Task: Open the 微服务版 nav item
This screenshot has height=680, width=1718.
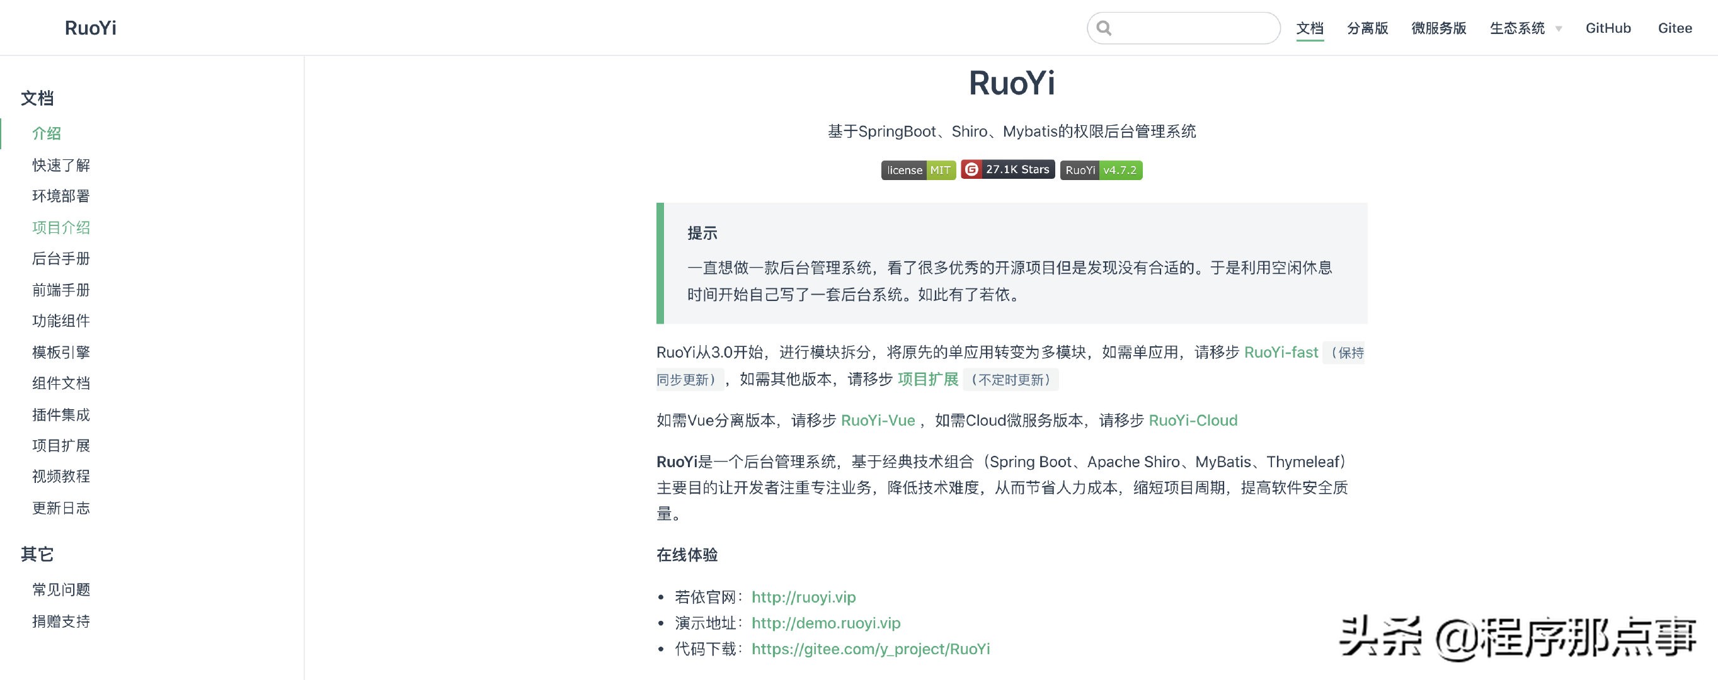Action: coord(1438,28)
